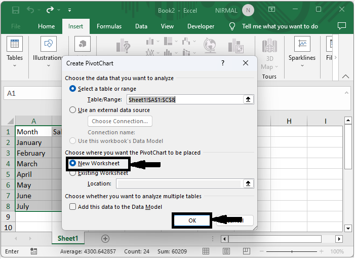Switch to Normal view icon

tap(206, 251)
